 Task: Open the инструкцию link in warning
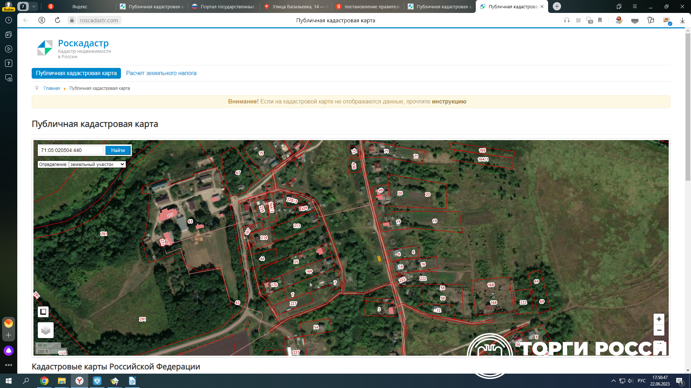449,102
